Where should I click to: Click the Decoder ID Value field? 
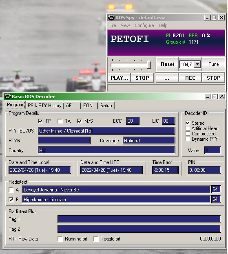pyautogui.click(x=213, y=151)
